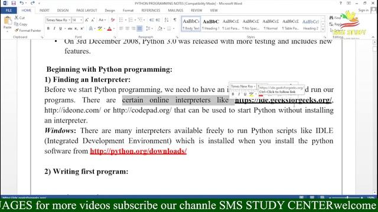
Task: Apply subscript formatting
Action: 76,29
